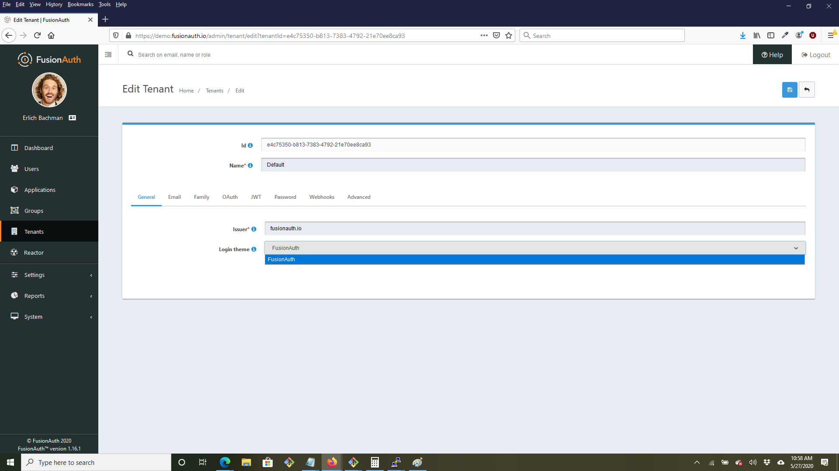Open the Login theme dropdown
The height and width of the screenshot is (471, 839).
point(534,248)
